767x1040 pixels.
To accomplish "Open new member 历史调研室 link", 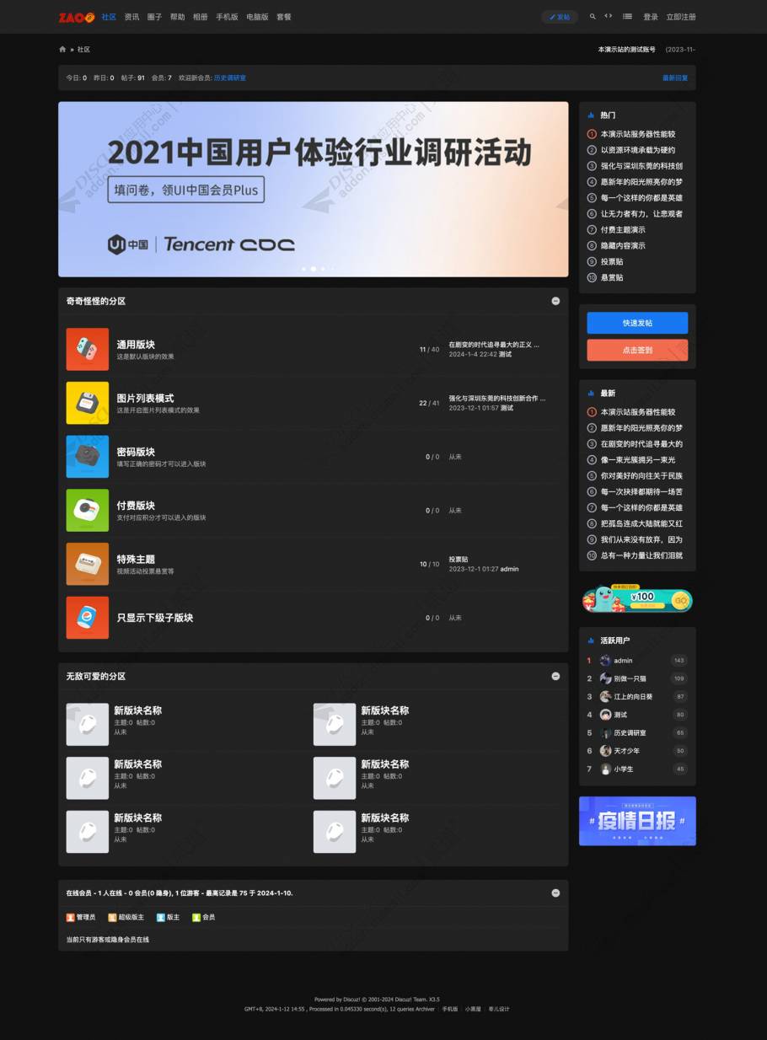I will coord(230,78).
